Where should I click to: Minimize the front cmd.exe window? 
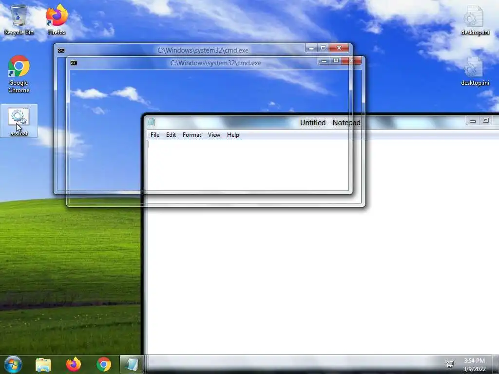click(324, 61)
